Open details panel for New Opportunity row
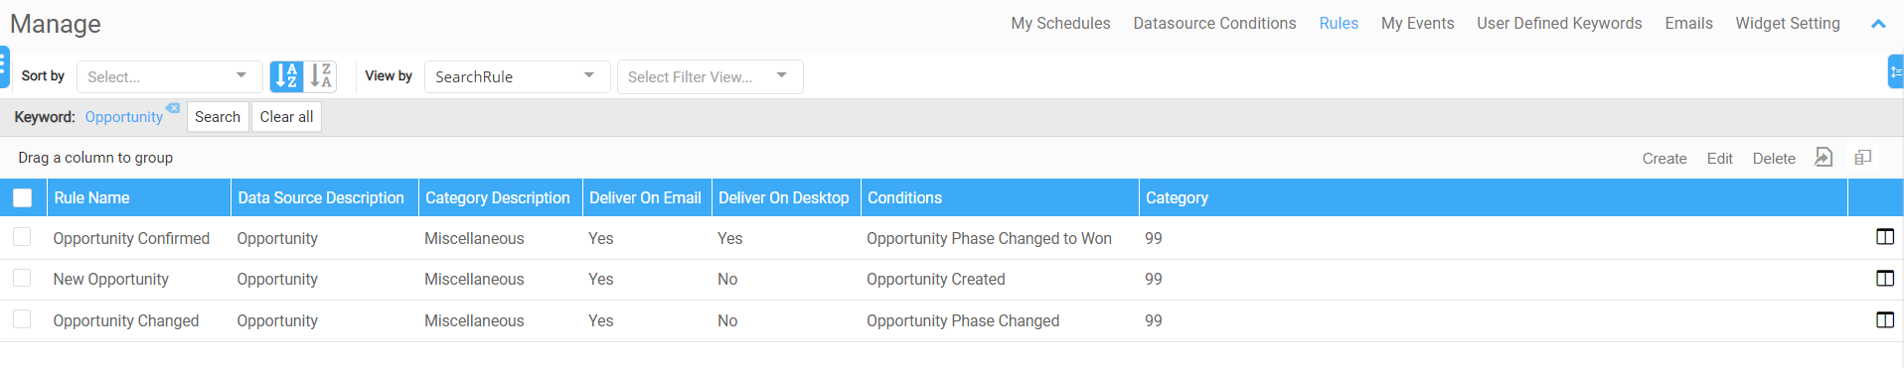This screenshot has width=1904, height=368. pos(1885,279)
